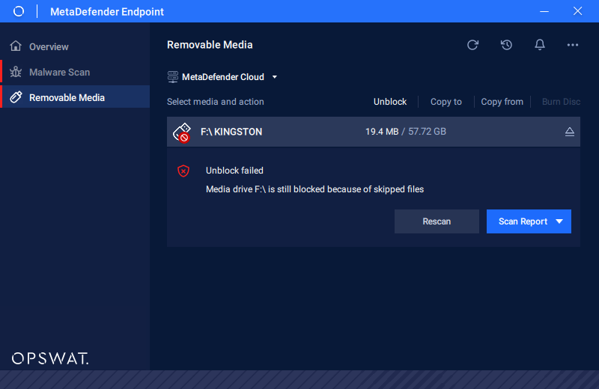Select Removable Media in the sidebar
Image resolution: width=599 pixels, height=389 pixels.
pyautogui.click(x=75, y=97)
